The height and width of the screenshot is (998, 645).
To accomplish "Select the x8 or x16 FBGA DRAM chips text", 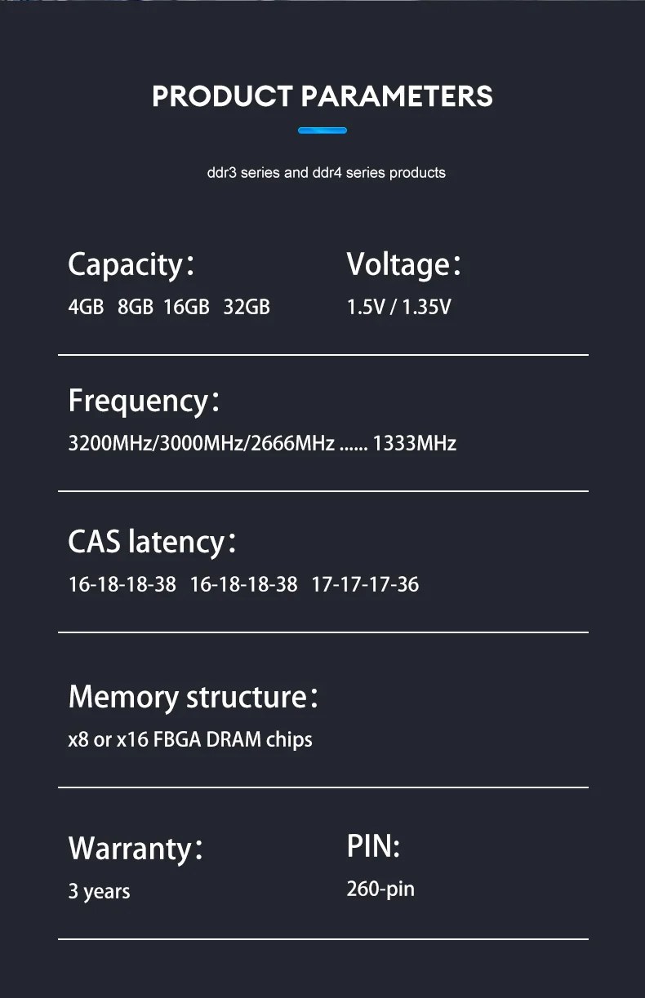I will tap(190, 740).
